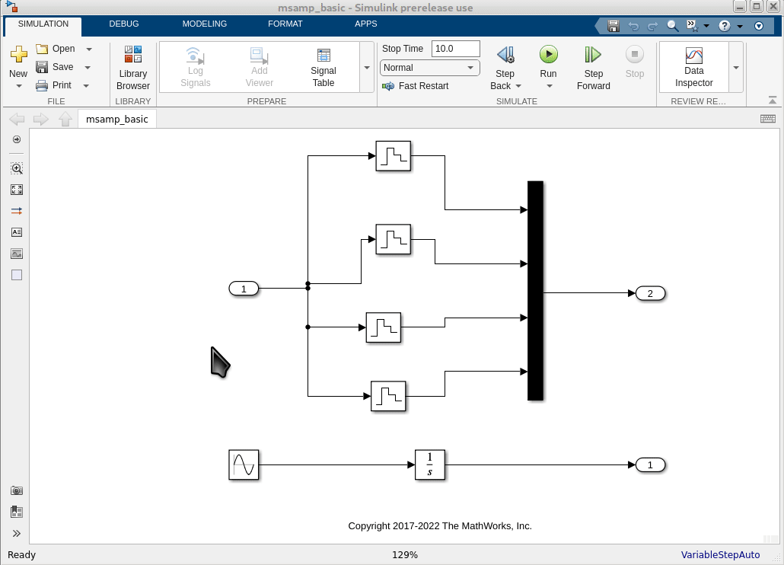Switch to the SIMULATION tab
784x565 pixels.
tap(43, 24)
